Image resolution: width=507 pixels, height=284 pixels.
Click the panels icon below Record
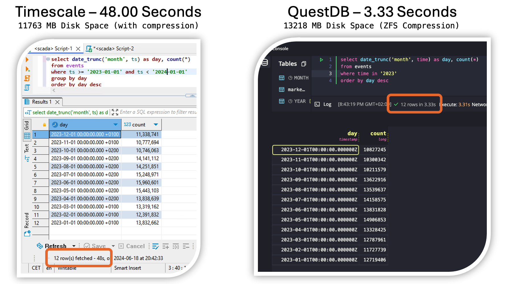point(27,233)
